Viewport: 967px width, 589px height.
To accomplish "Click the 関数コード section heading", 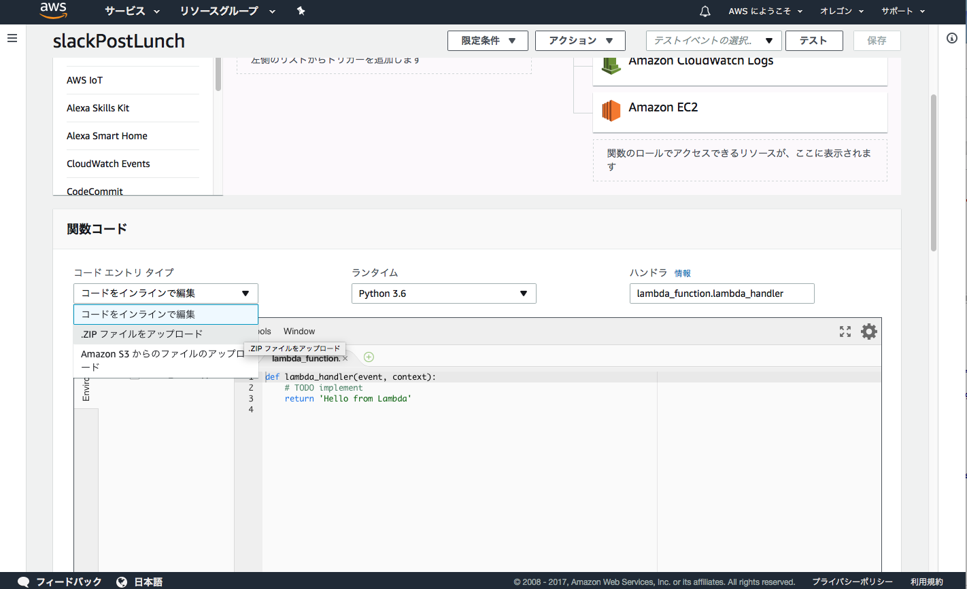I will coord(97,229).
